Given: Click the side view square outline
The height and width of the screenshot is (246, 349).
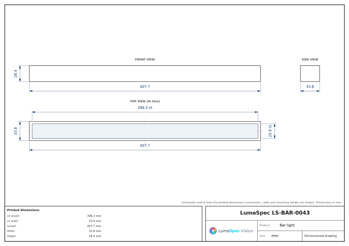Looking at the screenshot, I should [310, 73].
